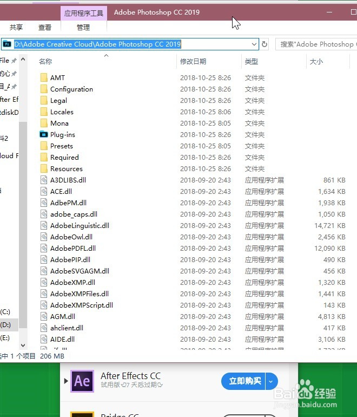Select the Resources folder icon
This screenshot has width=357, height=417.
(44, 168)
